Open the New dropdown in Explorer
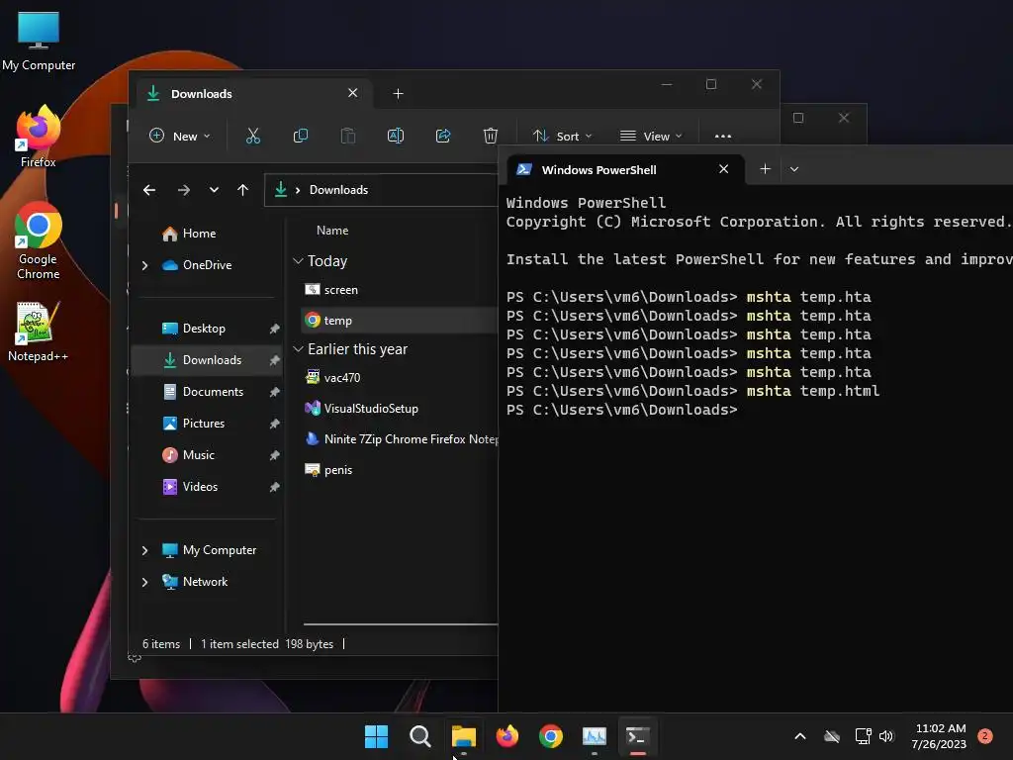 (180, 137)
